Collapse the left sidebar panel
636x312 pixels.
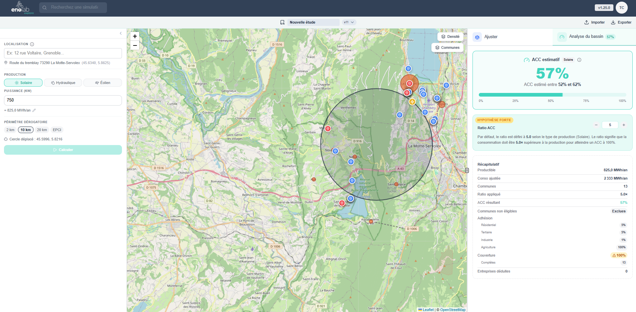coord(121,33)
